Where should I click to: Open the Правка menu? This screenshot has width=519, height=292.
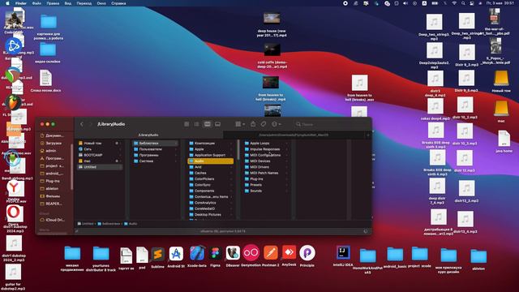pyautogui.click(x=53, y=3)
